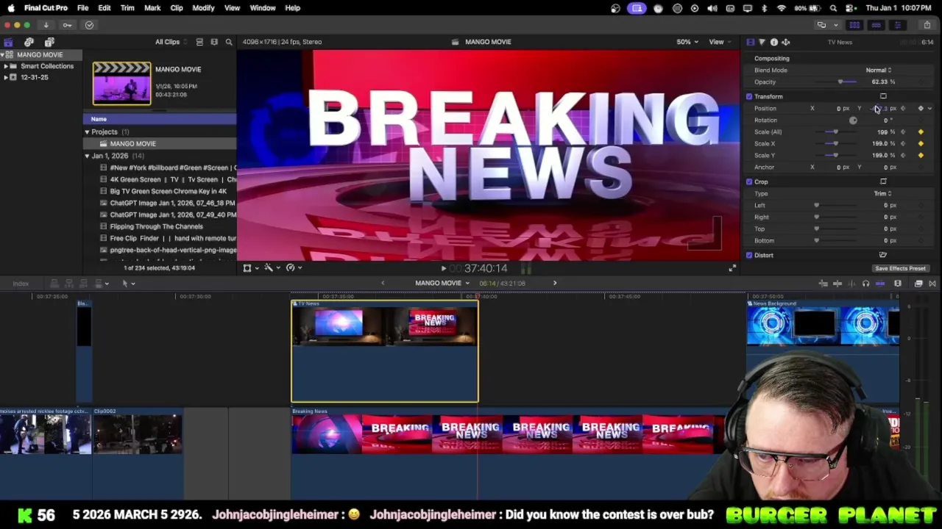Click the import media arrow icon

[x=46, y=25]
